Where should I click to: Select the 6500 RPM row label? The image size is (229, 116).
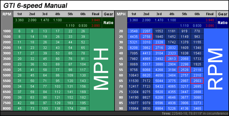click(x=7, y=92)
